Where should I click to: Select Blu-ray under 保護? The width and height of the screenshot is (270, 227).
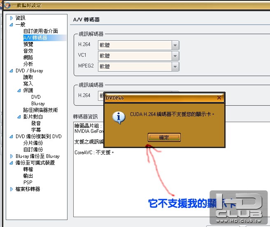tap(38, 104)
